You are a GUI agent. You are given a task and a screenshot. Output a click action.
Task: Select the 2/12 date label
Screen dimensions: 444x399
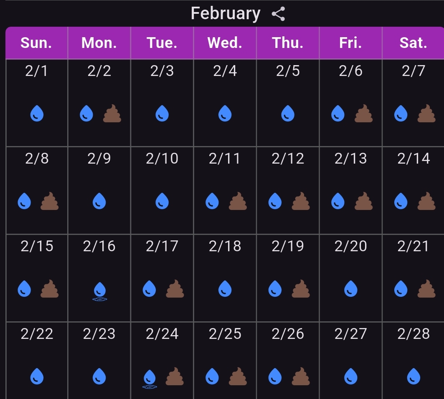point(288,159)
